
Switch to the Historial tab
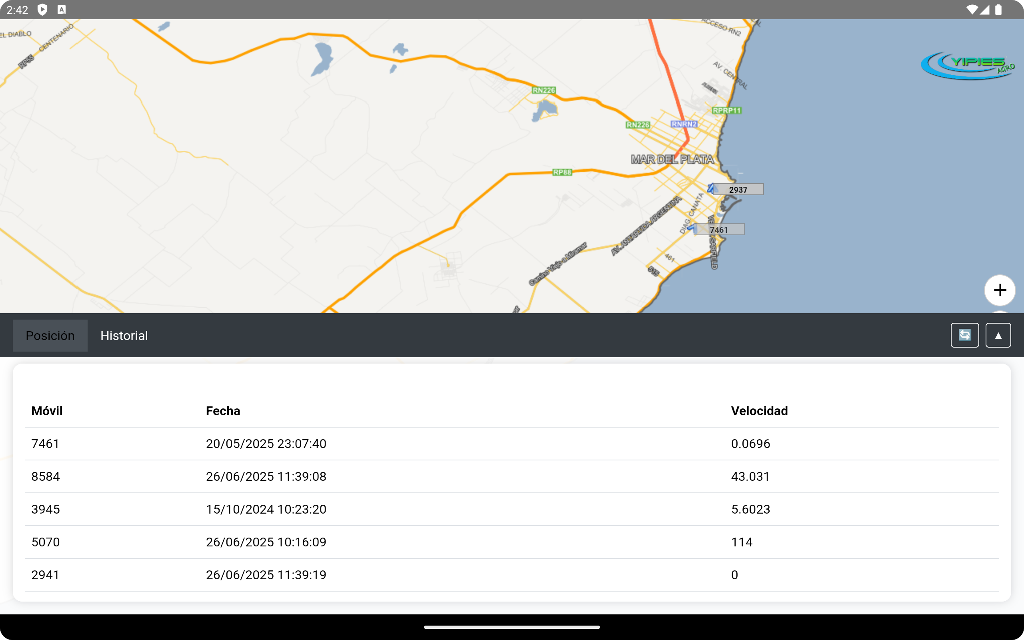pos(124,335)
